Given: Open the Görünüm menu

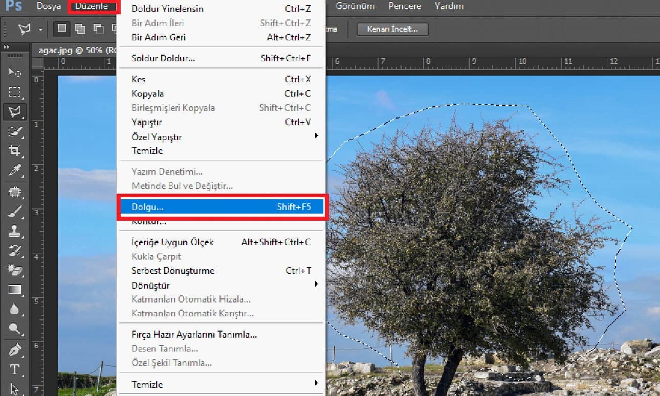Looking at the screenshot, I should [x=355, y=6].
